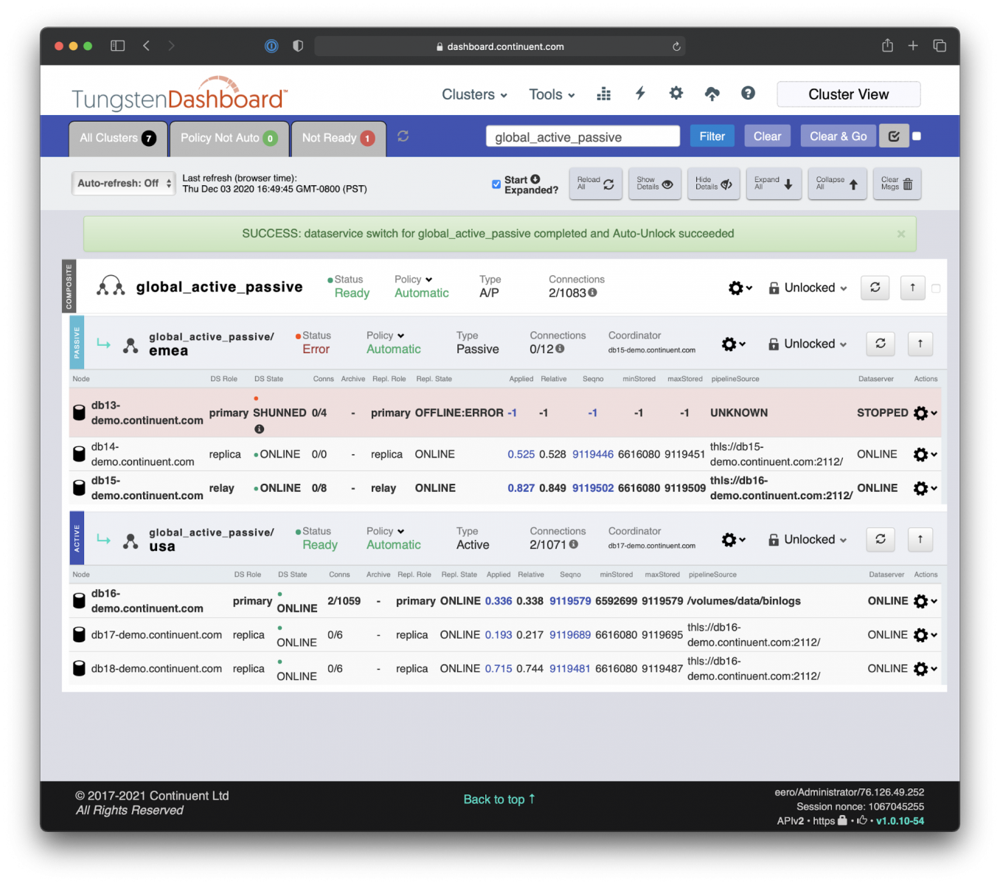
Task: Click Show Details eye button
Action: click(655, 184)
